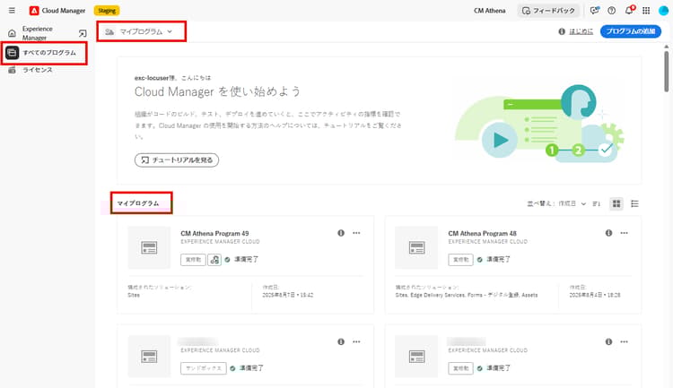
Task: Open the chat feedback icon in header
Action: pyautogui.click(x=594, y=10)
